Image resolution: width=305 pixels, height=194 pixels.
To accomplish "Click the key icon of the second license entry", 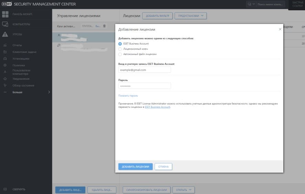I will 59,45.
